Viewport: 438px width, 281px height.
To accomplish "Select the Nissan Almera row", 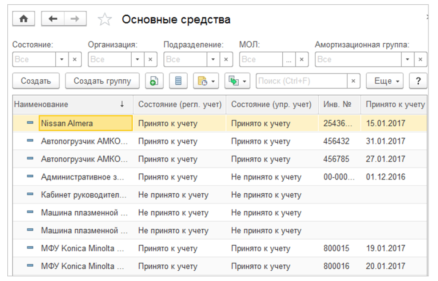I will click(220, 123).
